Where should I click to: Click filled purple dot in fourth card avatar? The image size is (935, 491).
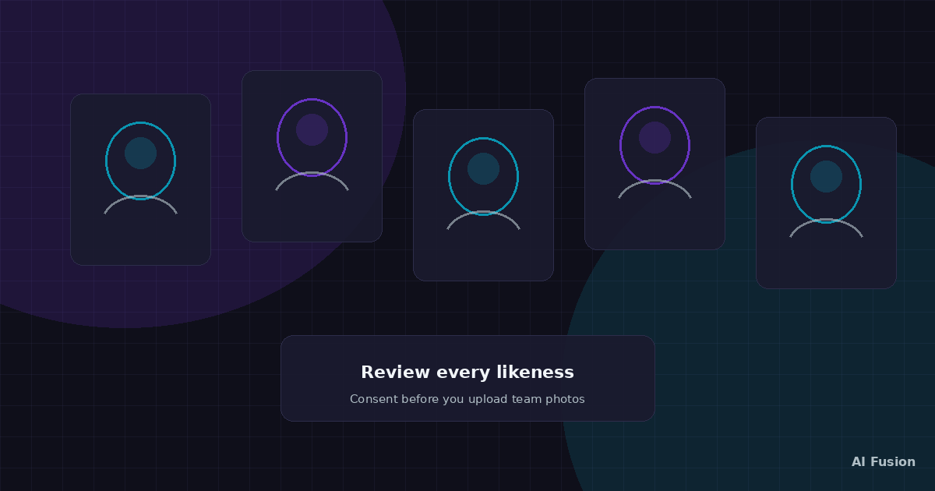click(x=654, y=137)
